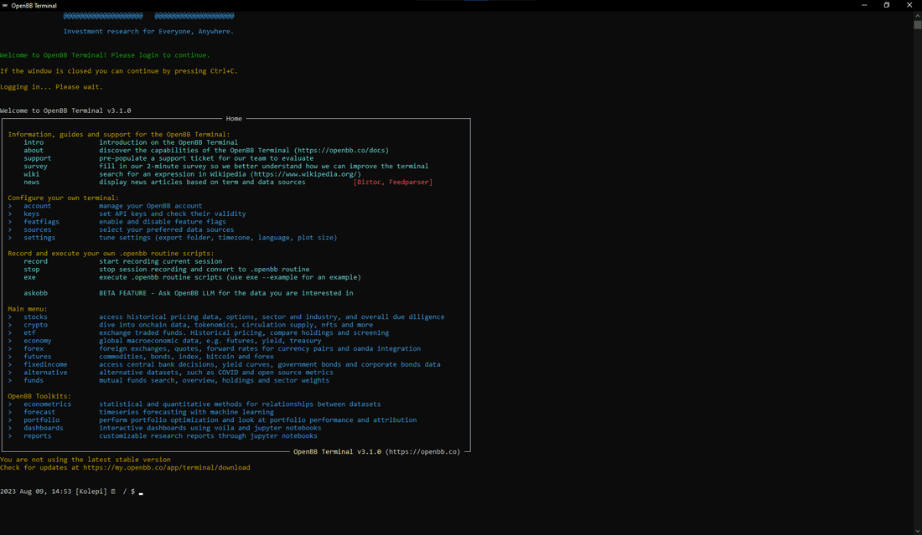The image size is (922, 535).
Task: Click the 'exe' command text
Action: coord(30,277)
